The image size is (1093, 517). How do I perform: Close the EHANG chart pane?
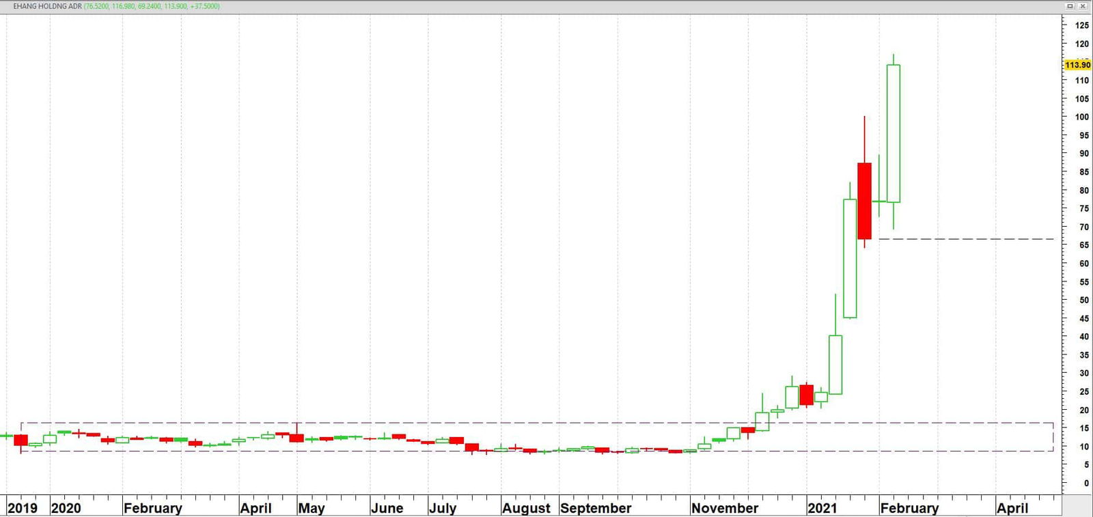coord(1083,6)
